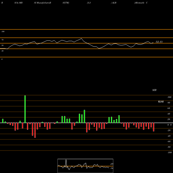Click the mini chart value -14
This screenshot has height=173, width=173.
(111, 168)
